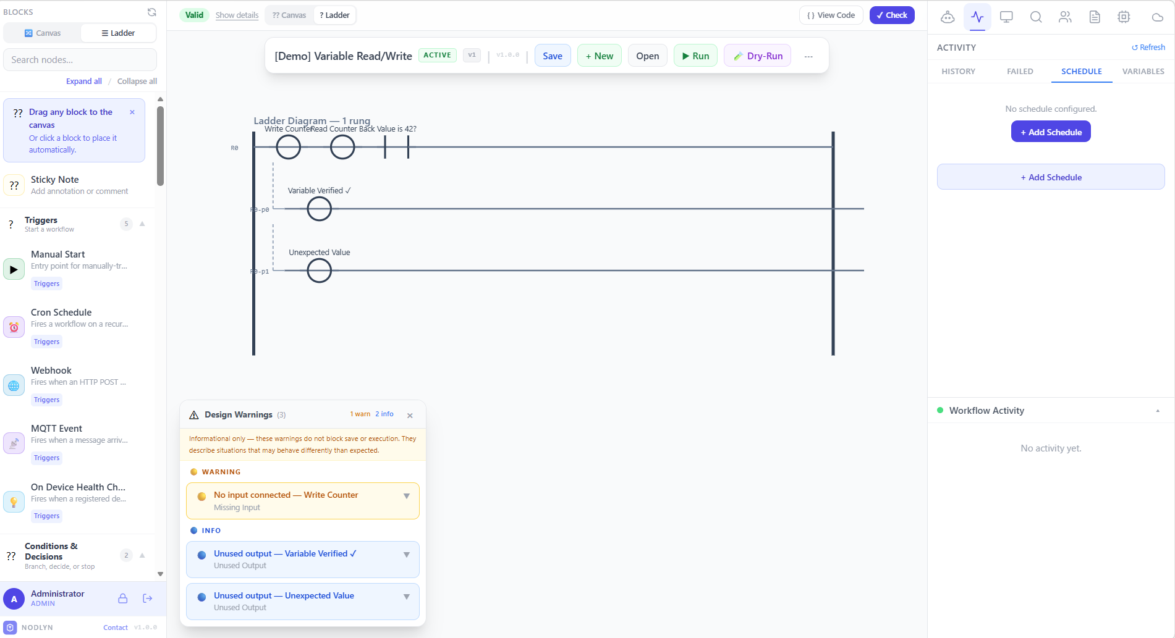Expand the Unused output Unexpected Value item
Image resolution: width=1175 pixels, height=638 pixels.
406,597
